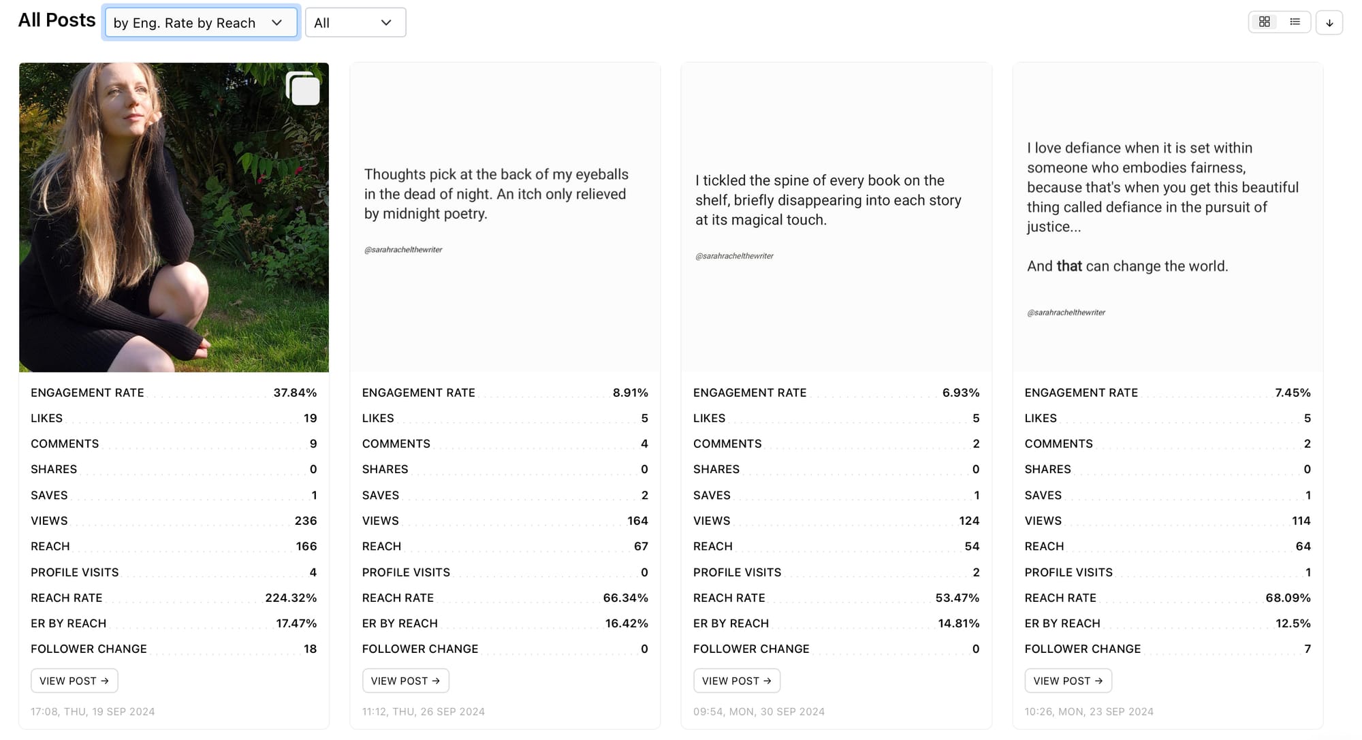Switch to grid view layout
Viewport: 1362px width, 740px height.
pos(1265,21)
